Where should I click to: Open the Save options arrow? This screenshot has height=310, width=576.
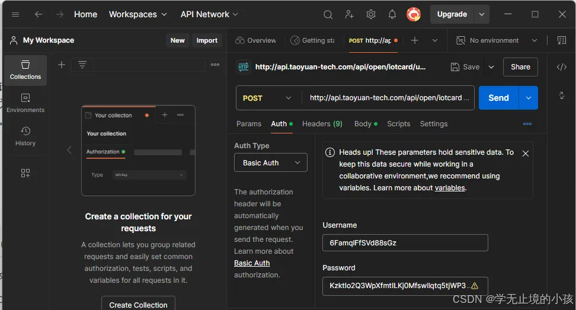491,67
